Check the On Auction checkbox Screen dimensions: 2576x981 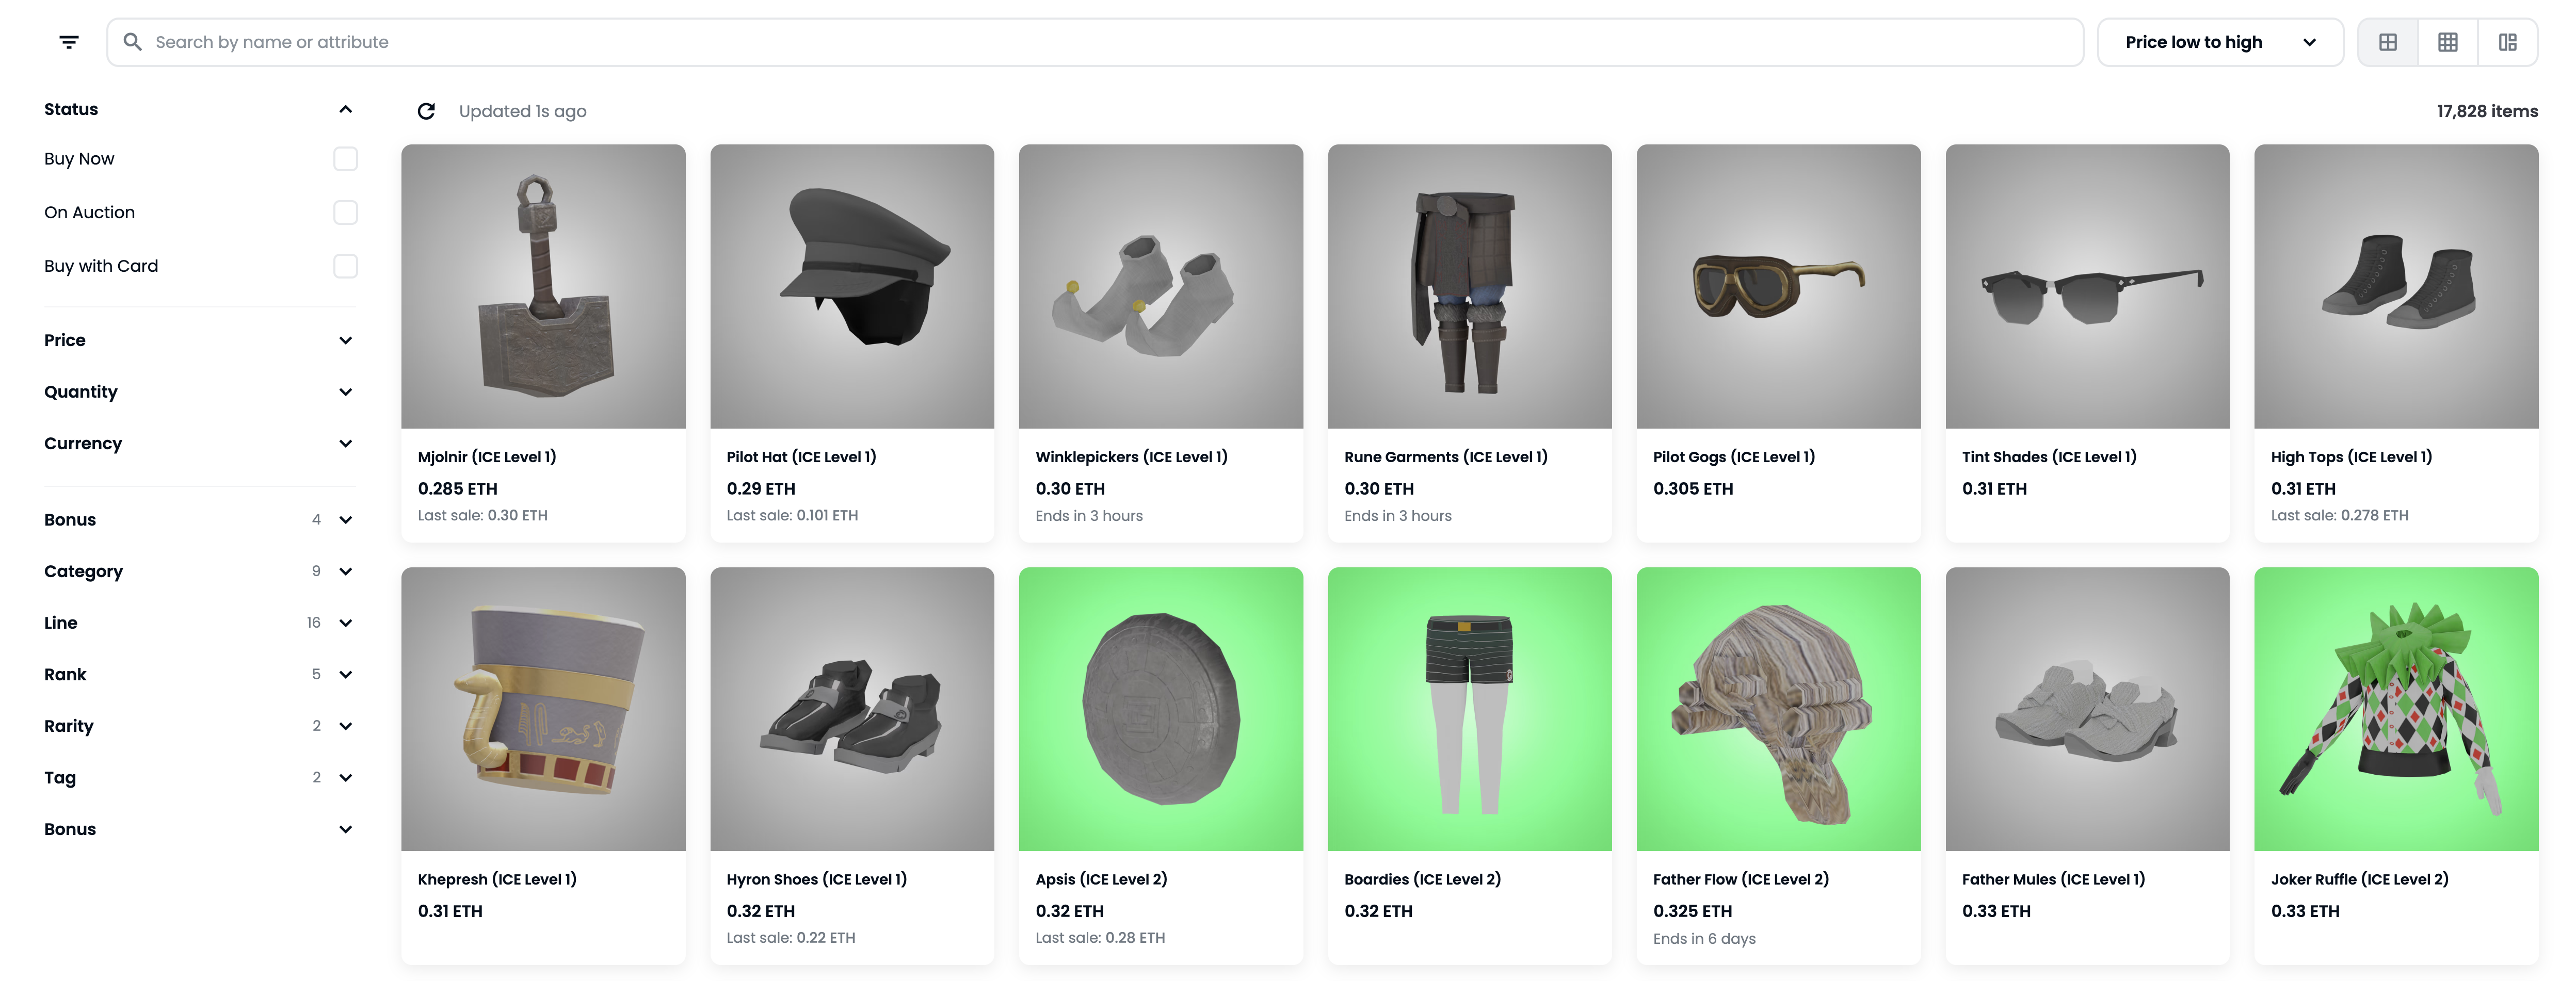(x=345, y=212)
